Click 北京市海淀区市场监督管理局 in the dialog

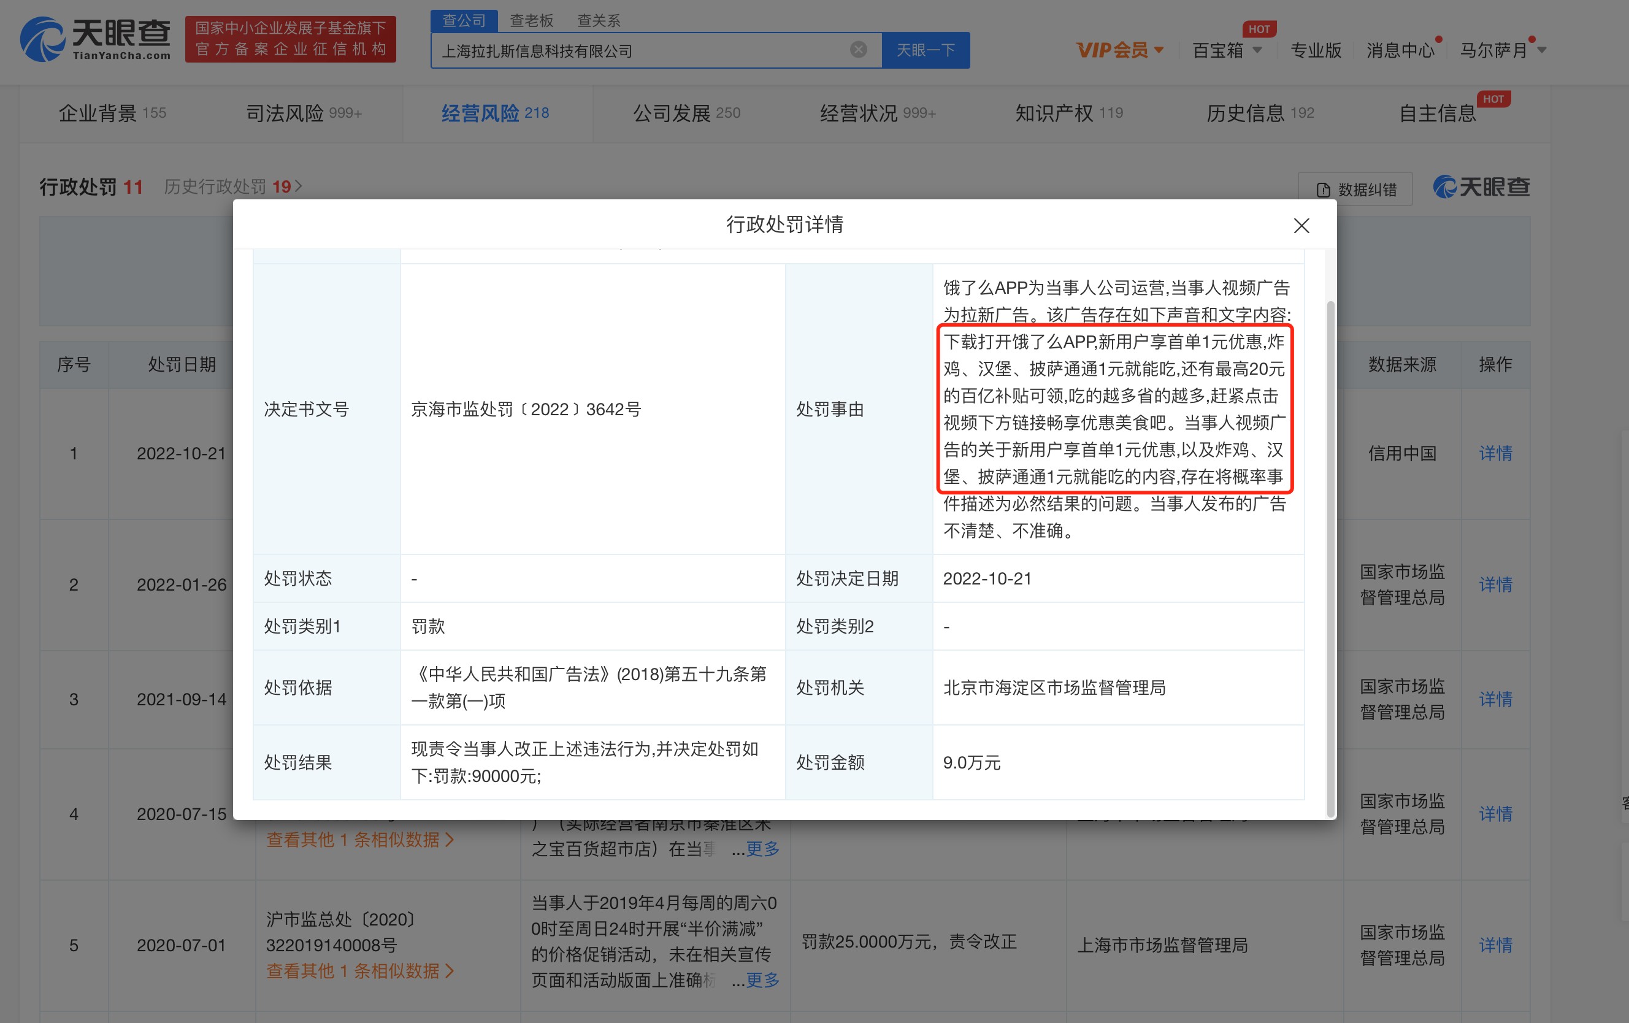(1054, 688)
